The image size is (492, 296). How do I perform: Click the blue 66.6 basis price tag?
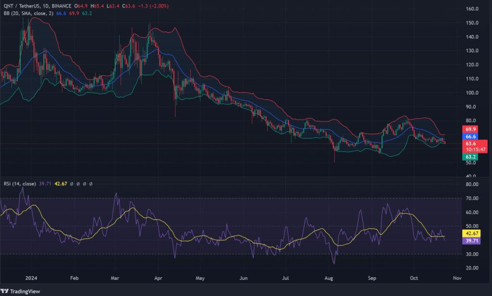point(470,136)
